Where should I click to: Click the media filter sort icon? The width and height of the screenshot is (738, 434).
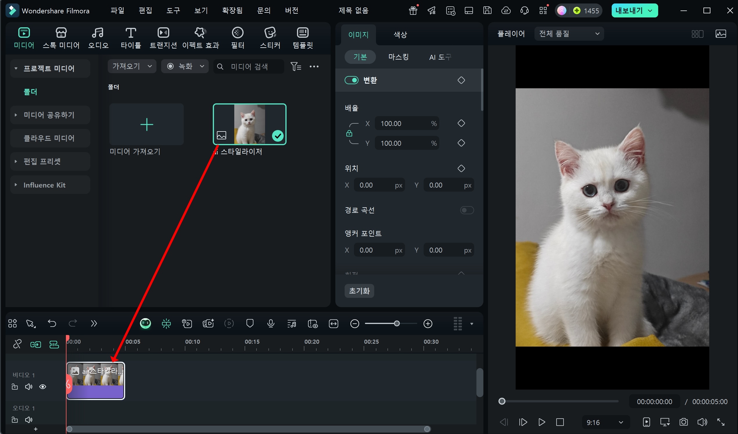pos(296,66)
